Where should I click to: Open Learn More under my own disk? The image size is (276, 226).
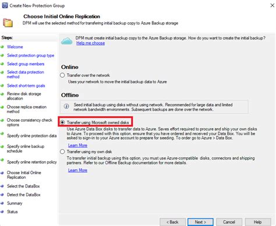click(x=77, y=170)
